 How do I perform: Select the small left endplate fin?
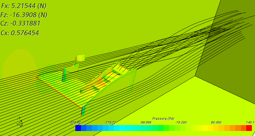[x=65, y=75]
